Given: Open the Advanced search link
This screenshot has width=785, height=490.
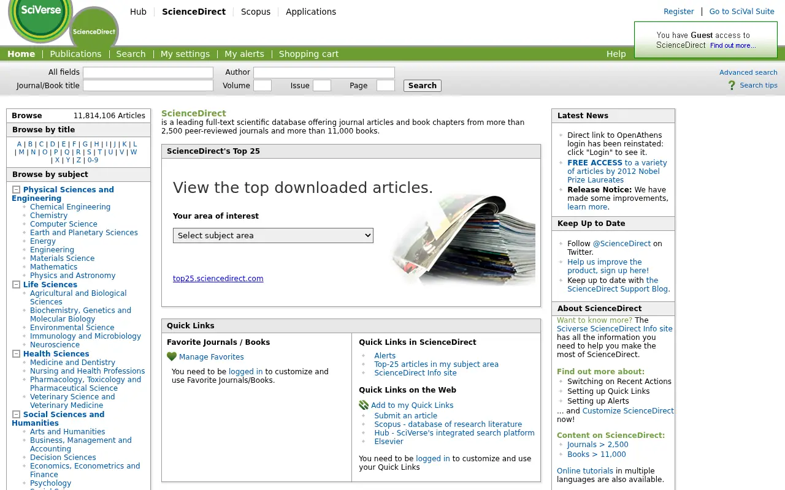Looking at the screenshot, I should (748, 72).
